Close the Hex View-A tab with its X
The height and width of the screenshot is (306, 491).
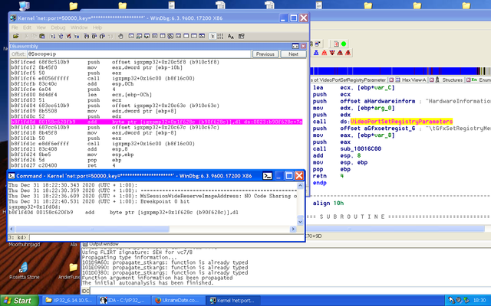[391, 80]
